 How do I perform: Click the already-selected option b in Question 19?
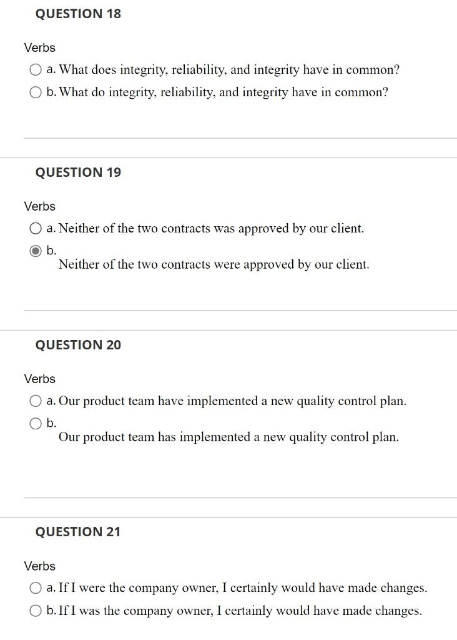tap(36, 249)
